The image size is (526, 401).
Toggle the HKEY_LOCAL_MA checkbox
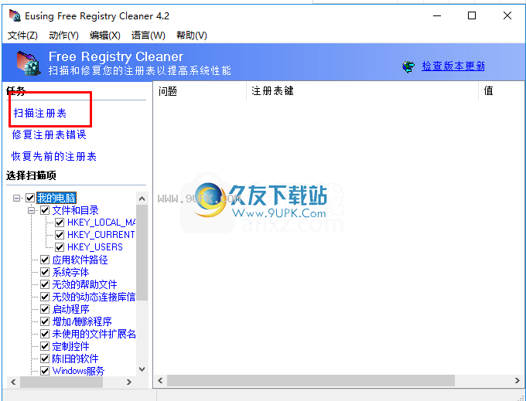pos(60,223)
